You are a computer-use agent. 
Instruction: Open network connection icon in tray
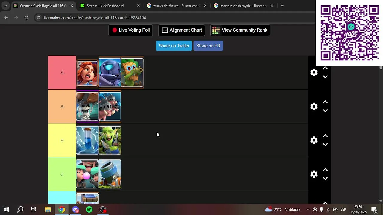329,209
